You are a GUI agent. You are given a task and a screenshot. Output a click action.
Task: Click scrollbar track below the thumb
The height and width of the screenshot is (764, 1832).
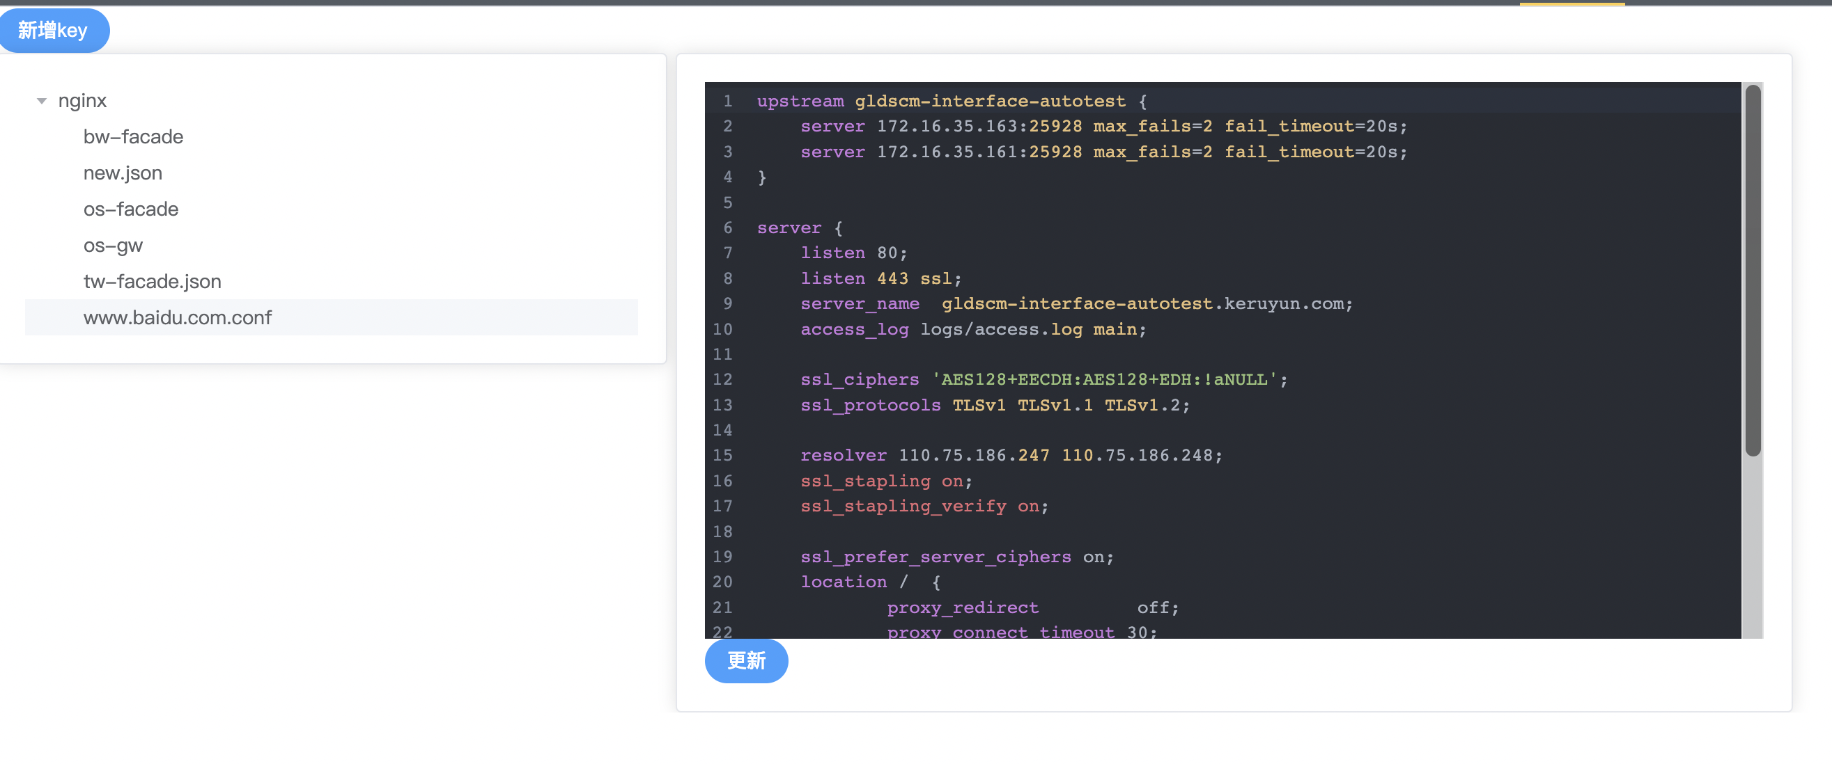point(1753,547)
